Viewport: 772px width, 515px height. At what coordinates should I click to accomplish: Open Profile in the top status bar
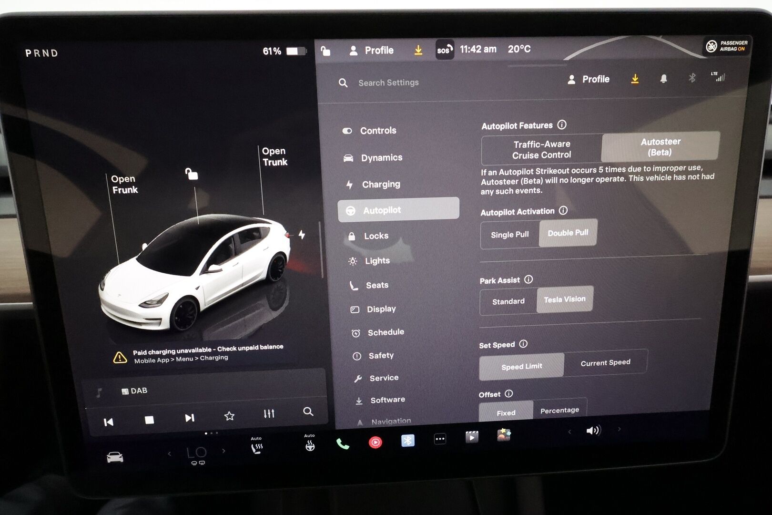point(371,50)
